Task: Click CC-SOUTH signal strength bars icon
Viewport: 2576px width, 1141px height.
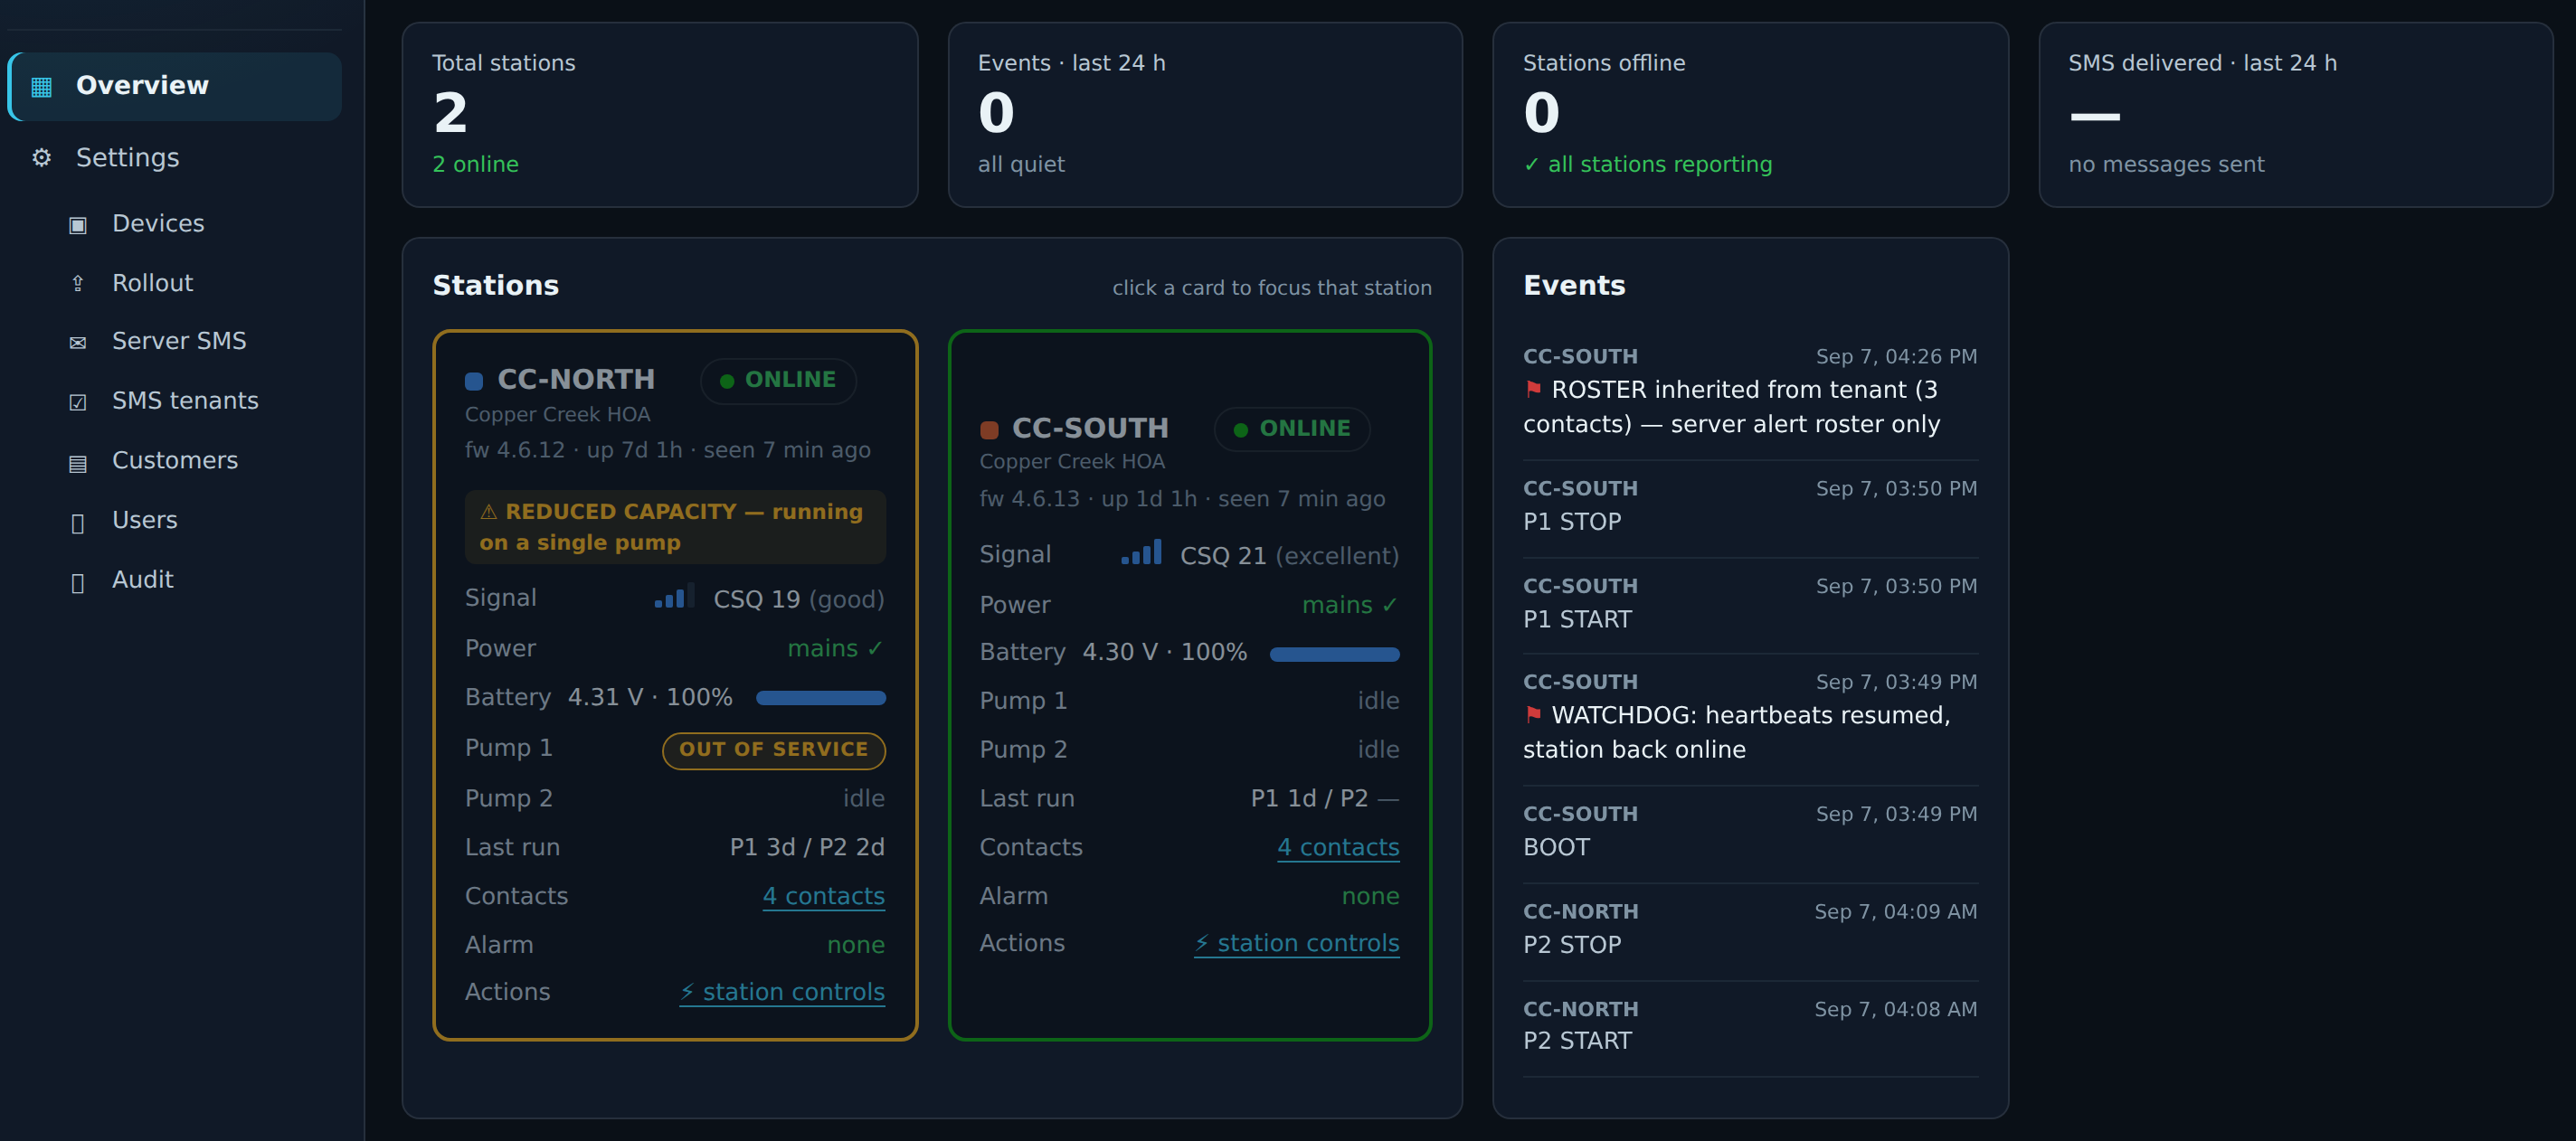Action: 1141,553
